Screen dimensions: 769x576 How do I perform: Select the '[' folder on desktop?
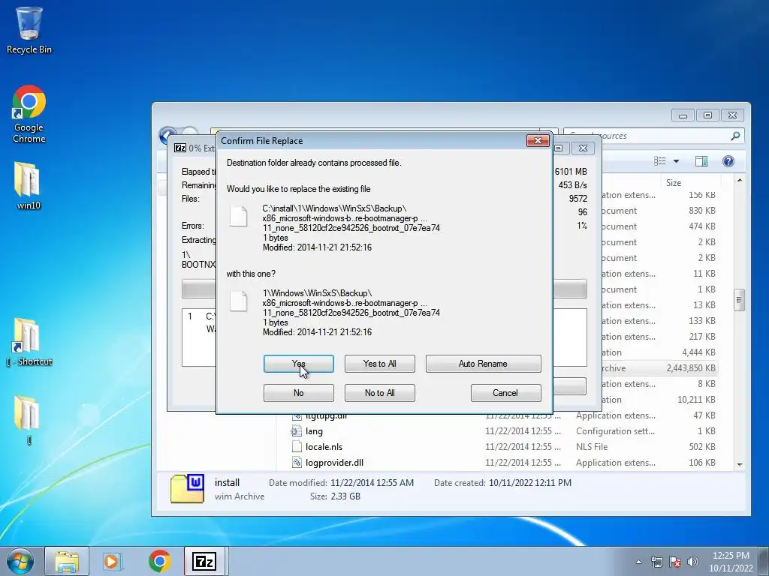tap(29, 420)
